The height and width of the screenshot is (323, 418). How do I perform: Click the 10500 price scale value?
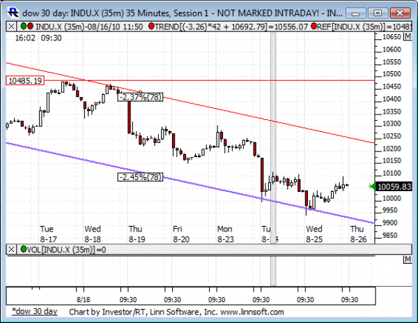click(392, 74)
